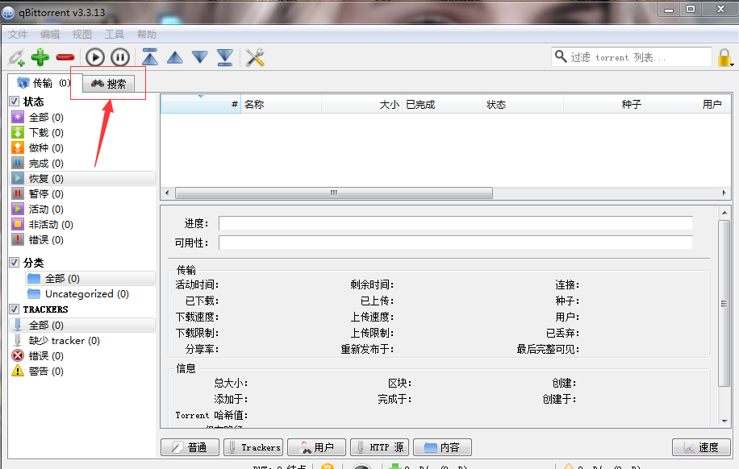Select the 警告 (0) tracker filter
The height and width of the screenshot is (469, 739).
pos(82,371)
